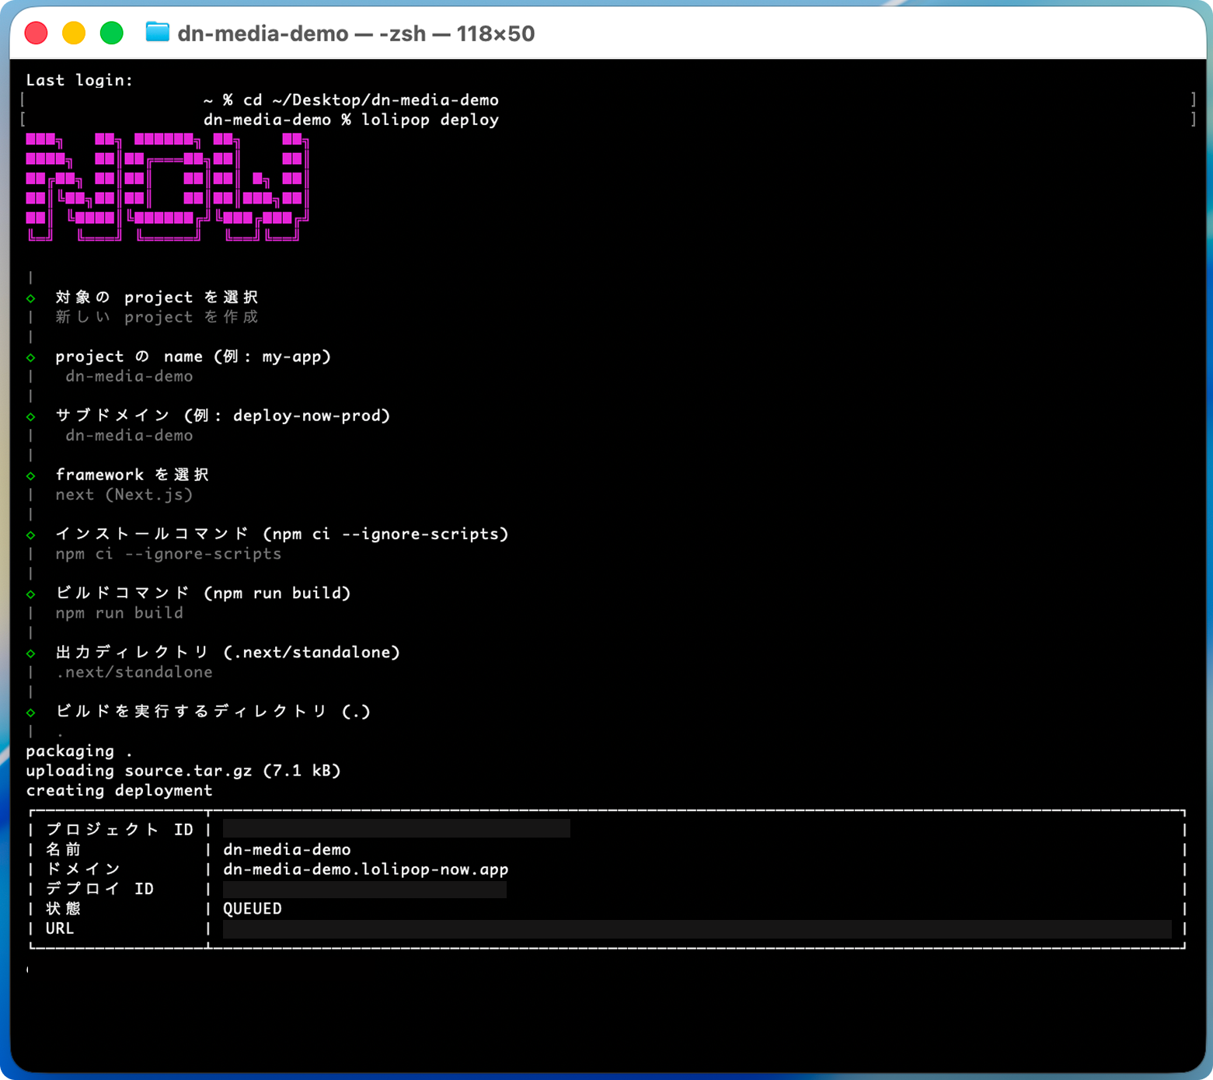
Task: Click the '出力ディレクトリ (.next/standalone)' prompt
Action: coord(228,652)
